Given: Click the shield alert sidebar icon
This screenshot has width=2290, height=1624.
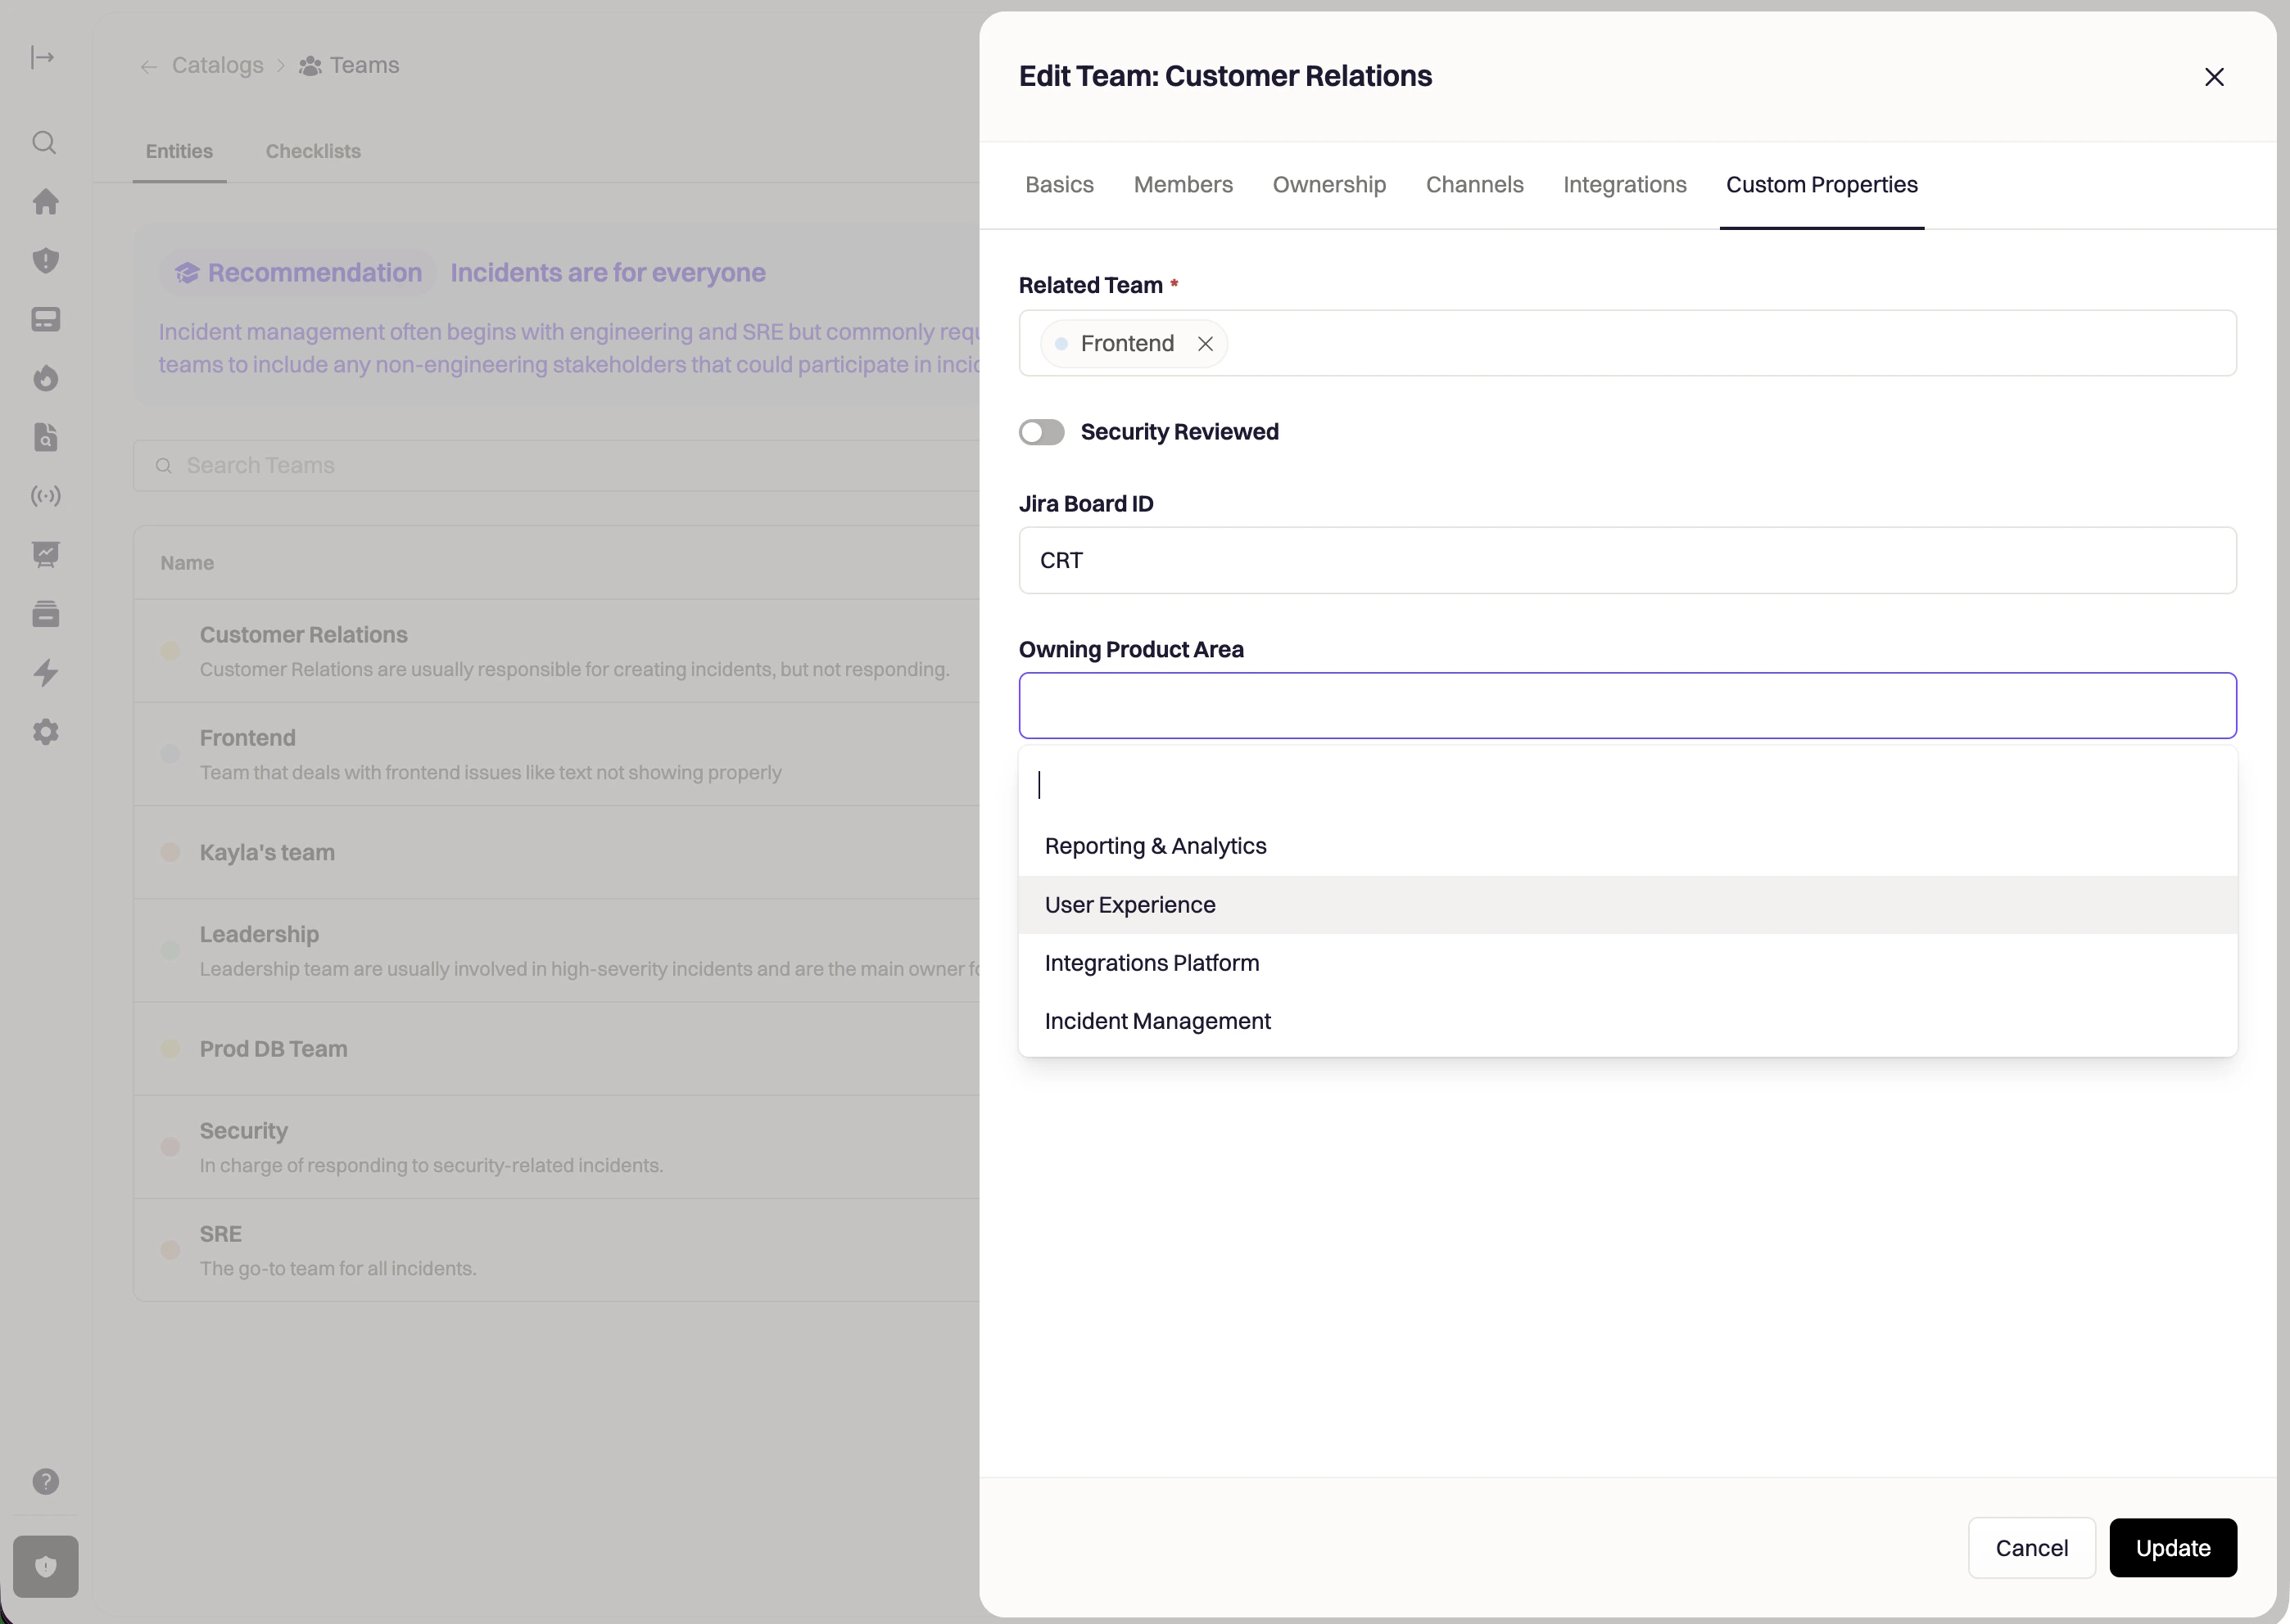Looking at the screenshot, I should tap(45, 261).
